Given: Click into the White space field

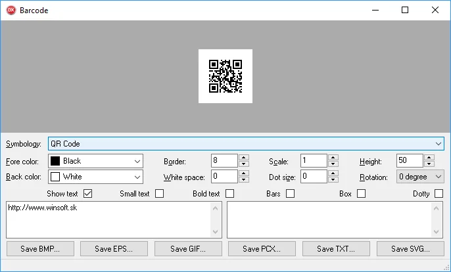Looking at the screenshot, I should point(224,176).
